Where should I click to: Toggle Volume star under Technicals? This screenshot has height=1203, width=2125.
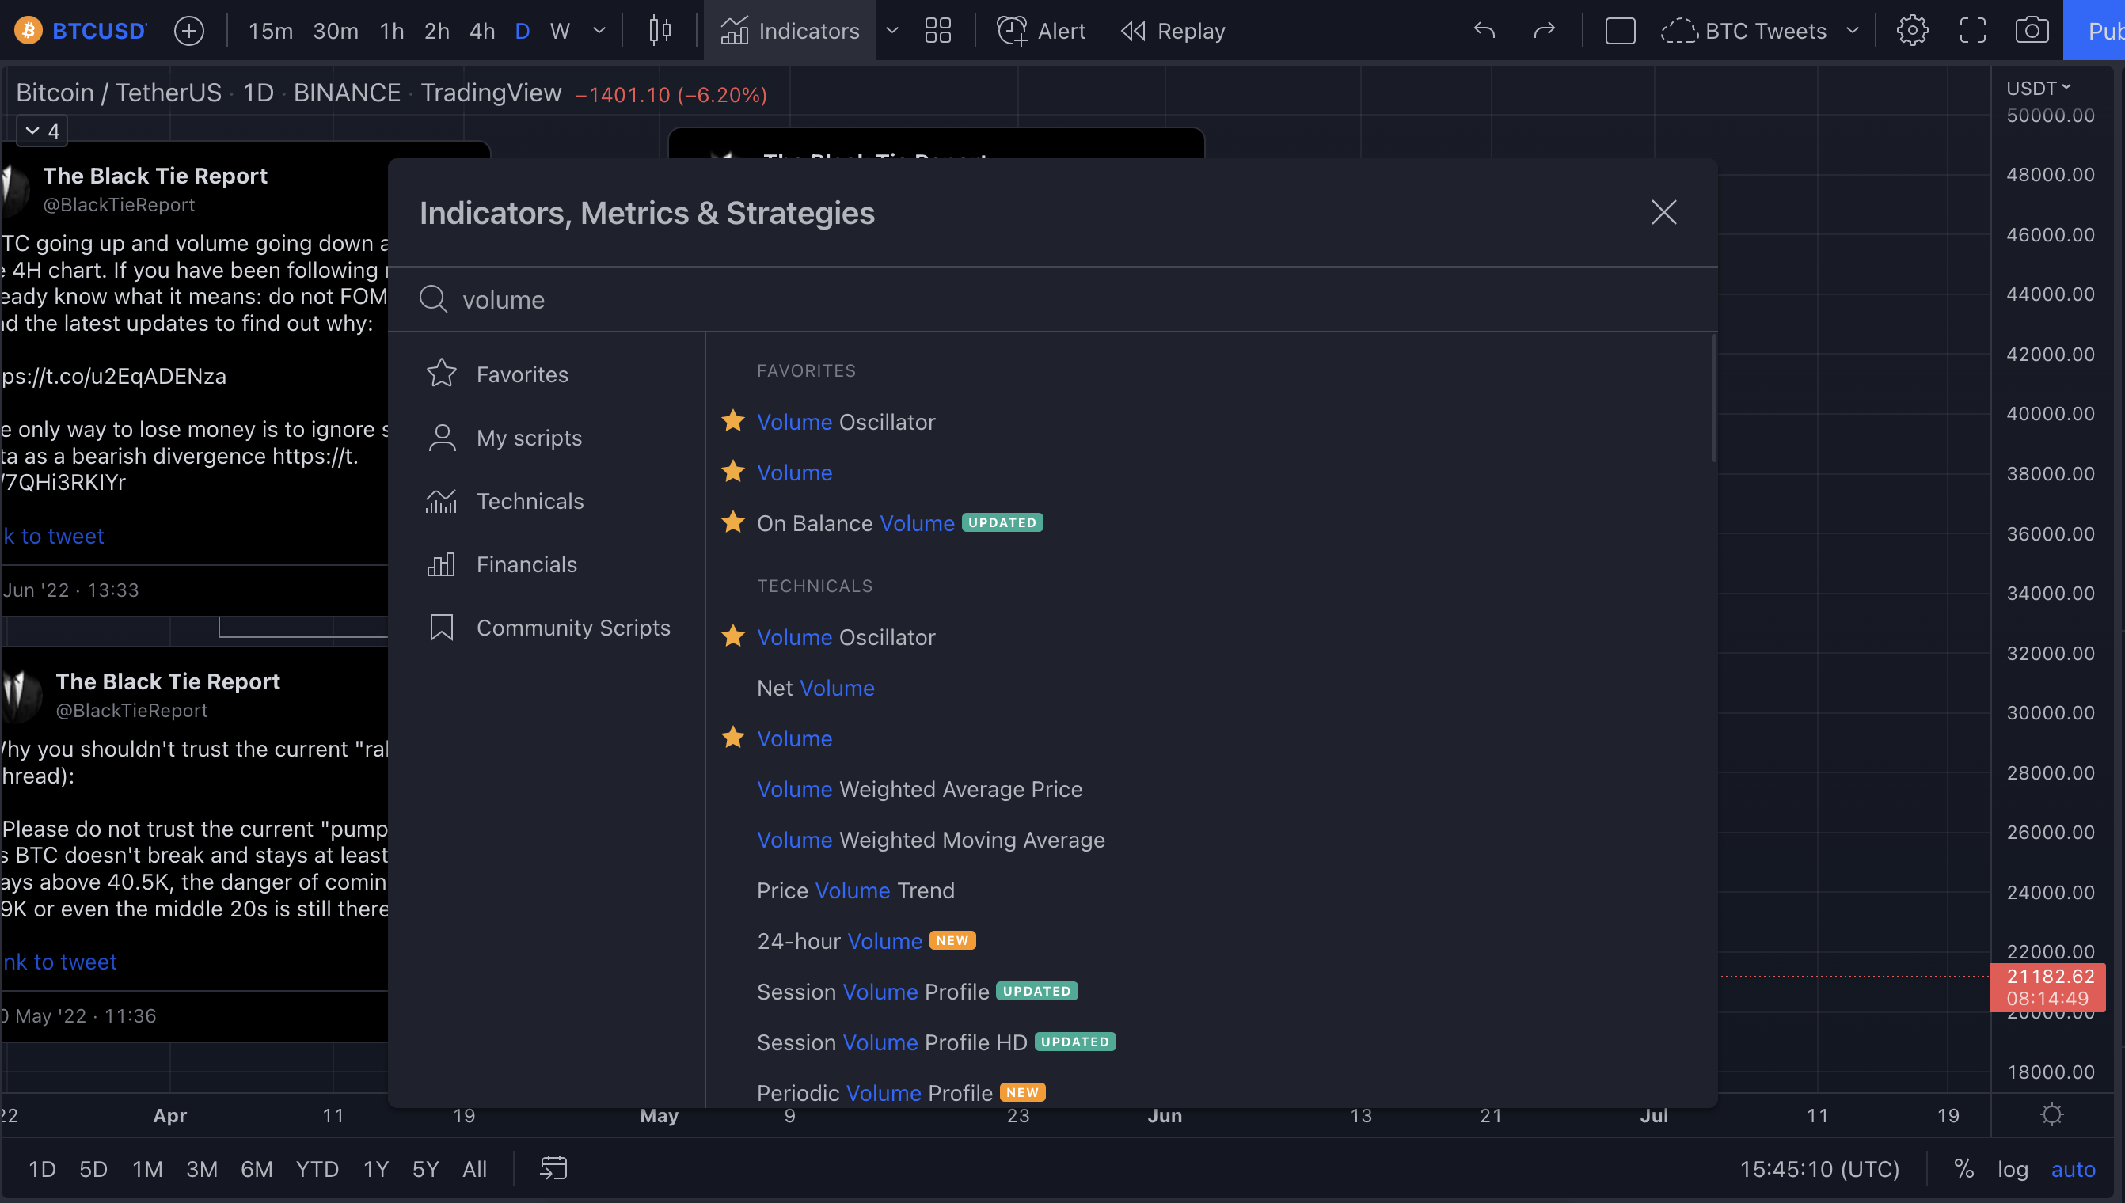click(x=732, y=737)
